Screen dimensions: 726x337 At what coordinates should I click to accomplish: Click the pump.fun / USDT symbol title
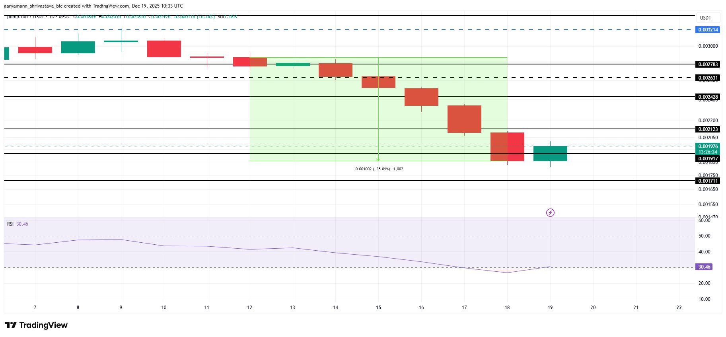(25, 17)
